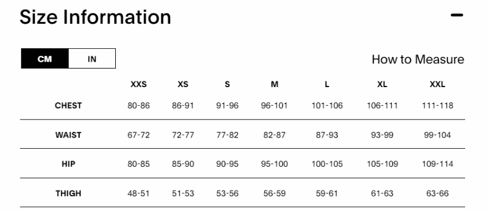The image size is (489, 212).
Task: Click the HIP row label
Action: tap(68, 164)
